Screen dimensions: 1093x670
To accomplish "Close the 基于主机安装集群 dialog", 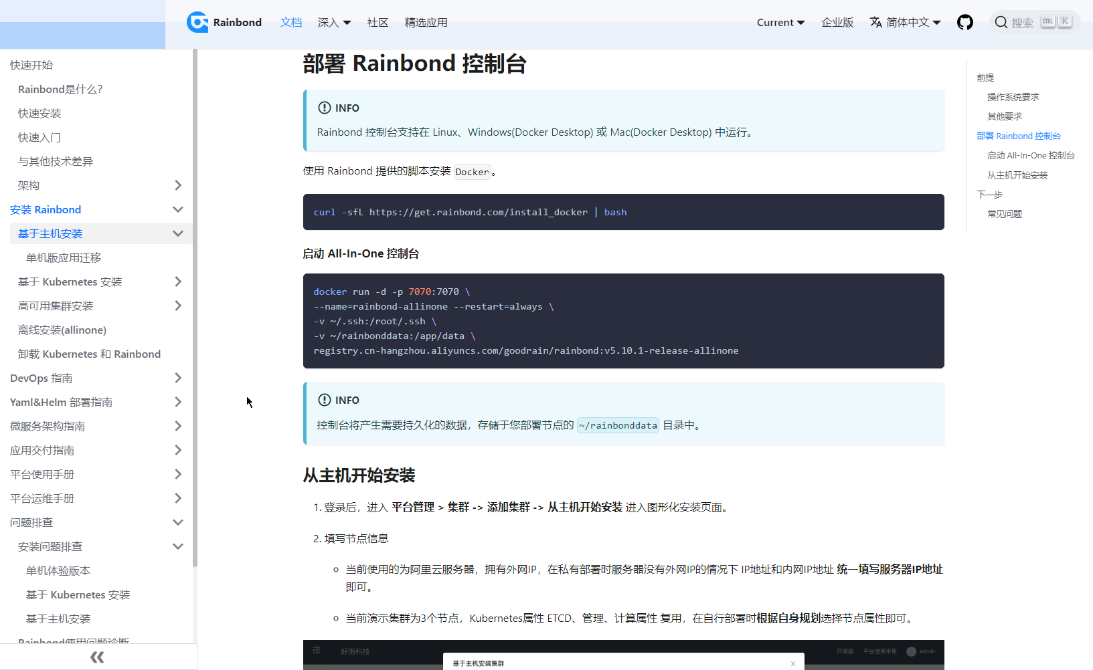I will pyautogui.click(x=793, y=662).
